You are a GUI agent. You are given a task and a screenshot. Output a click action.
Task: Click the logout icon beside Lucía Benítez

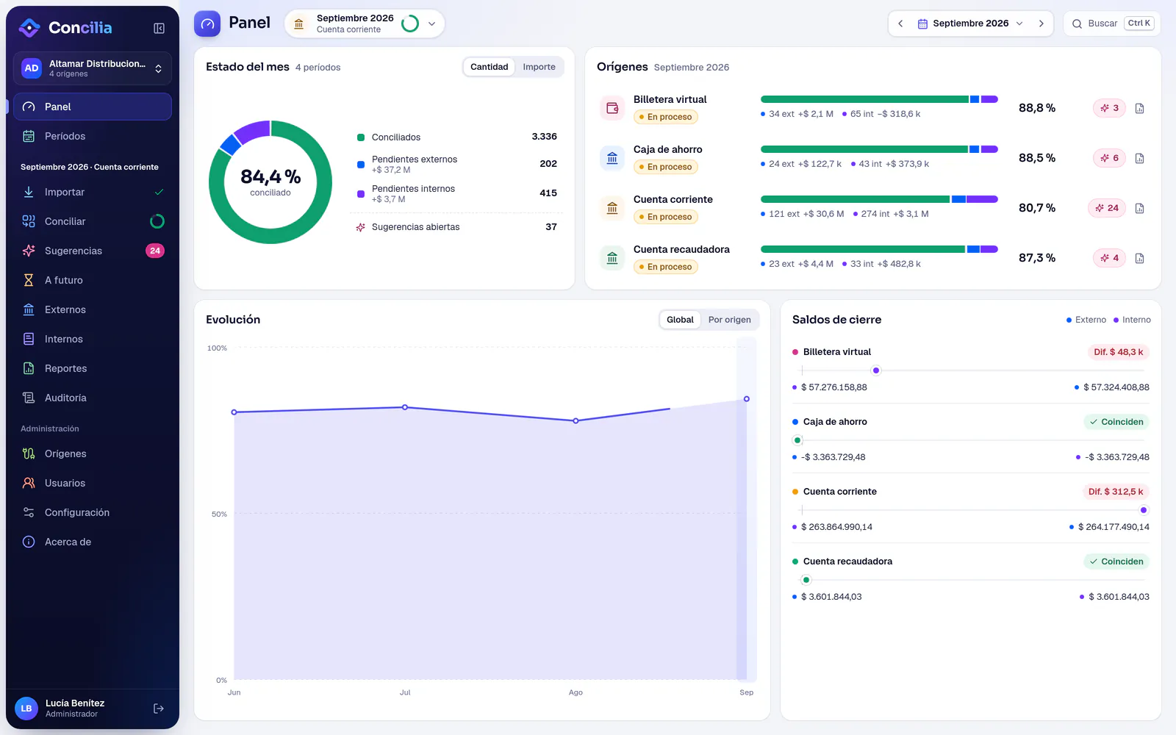pyautogui.click(x=159, y=709)
